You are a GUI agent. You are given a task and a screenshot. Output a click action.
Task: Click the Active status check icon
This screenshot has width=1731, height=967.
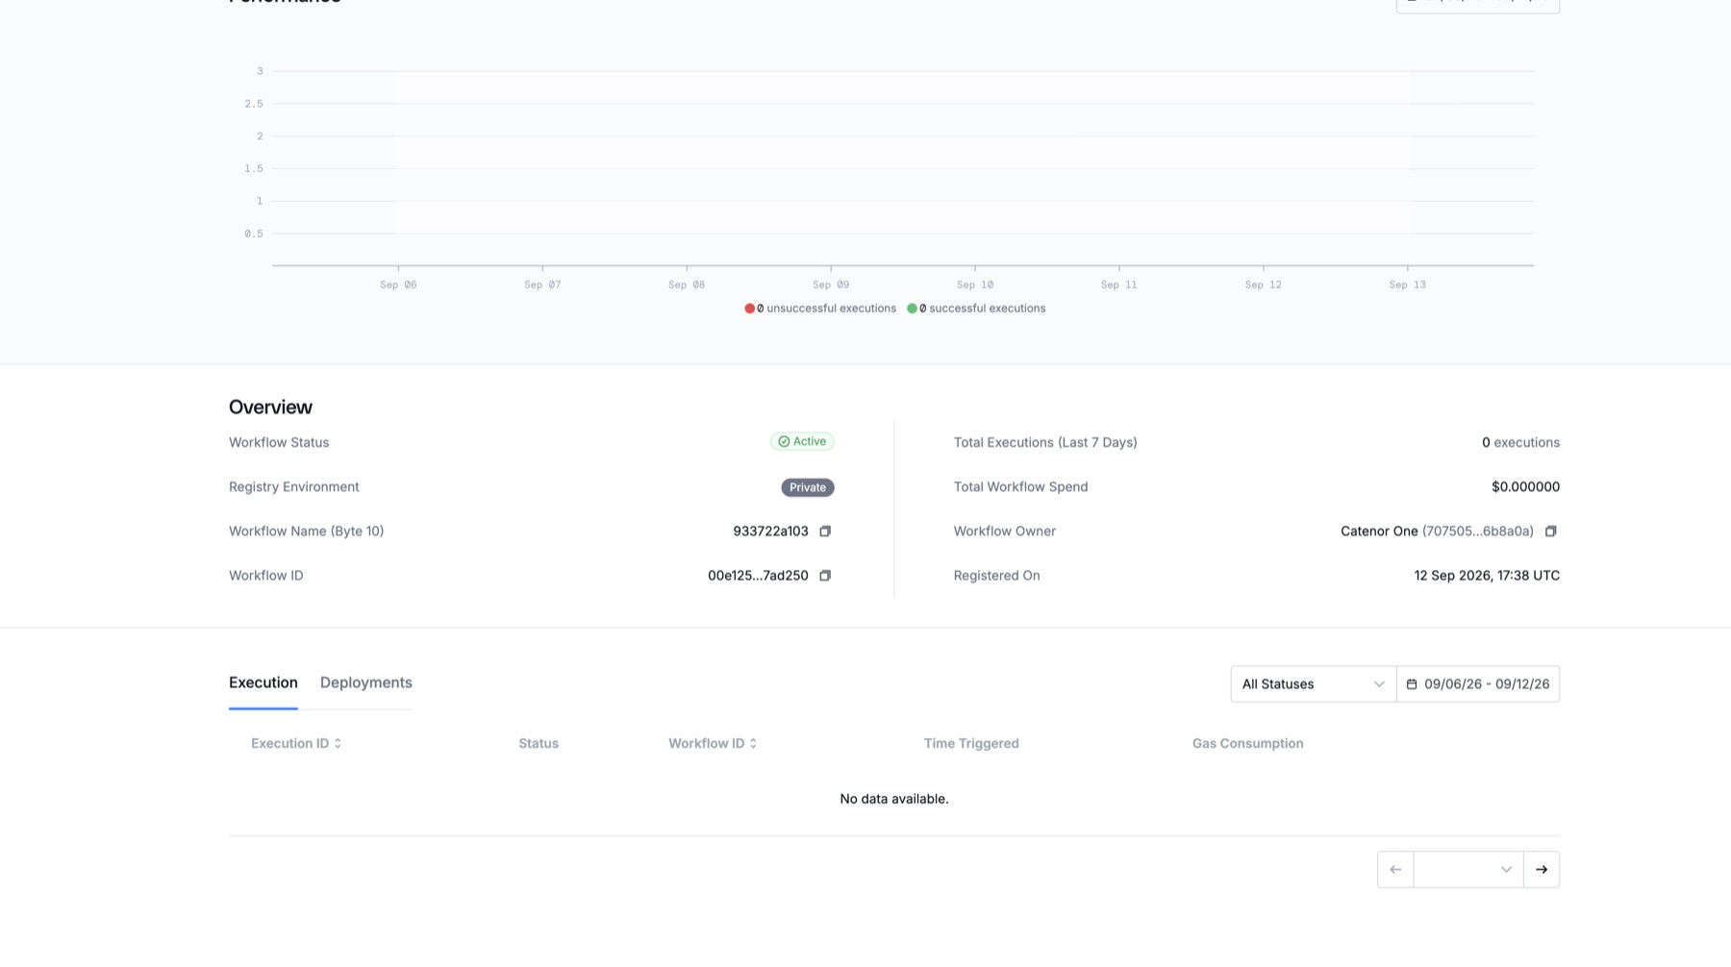click(x=784, y=442)
